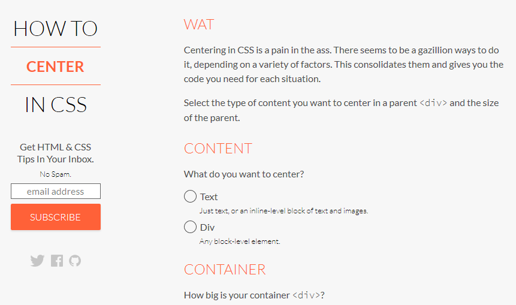
Task: Select the Div radio button
Action: (190, 227)
